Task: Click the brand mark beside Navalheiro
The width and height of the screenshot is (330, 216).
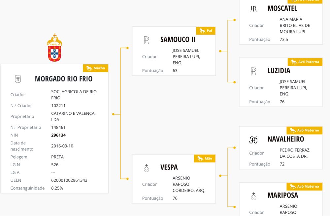Action: coord(253,140)
